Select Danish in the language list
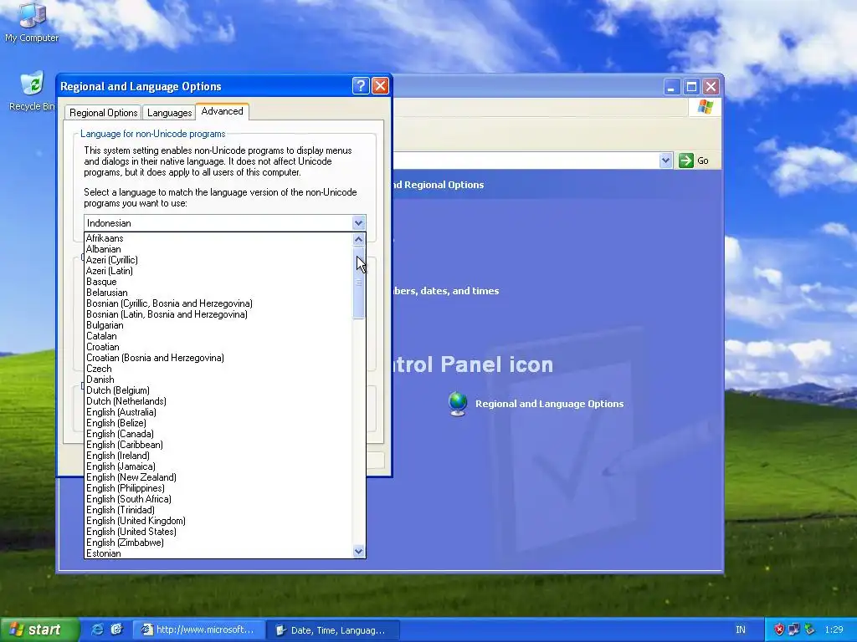This screenshot has height=642, width=857. [x=218, y=380]
